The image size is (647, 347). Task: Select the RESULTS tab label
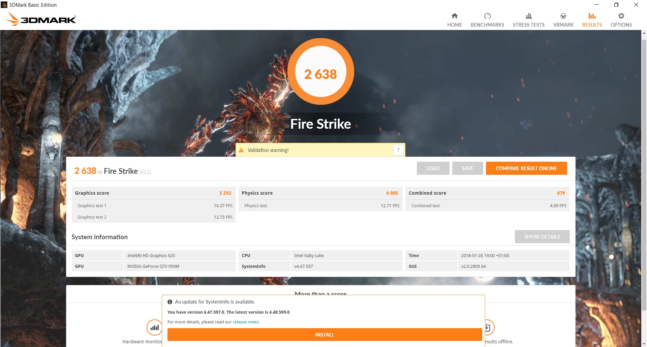[592, 25]
